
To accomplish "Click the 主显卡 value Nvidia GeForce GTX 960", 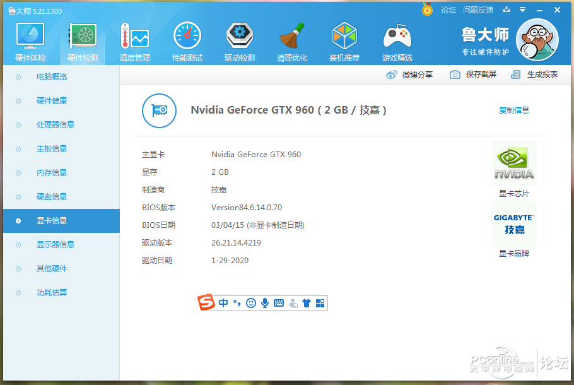I will pos(256,155).
